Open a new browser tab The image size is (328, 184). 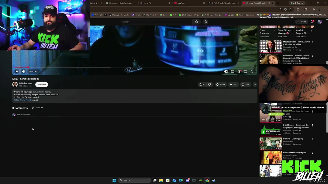278,3
